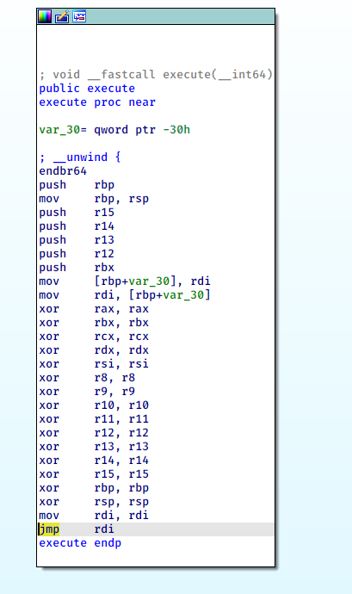
Task: Click the execute endp line
Action: (80, 543)
